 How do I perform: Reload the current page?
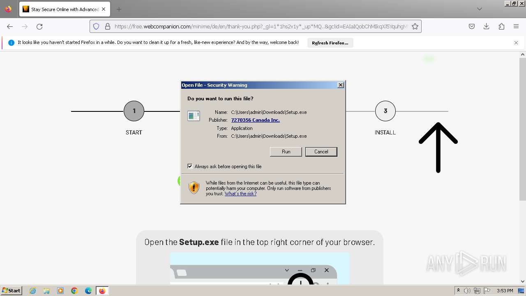point(39,26)
